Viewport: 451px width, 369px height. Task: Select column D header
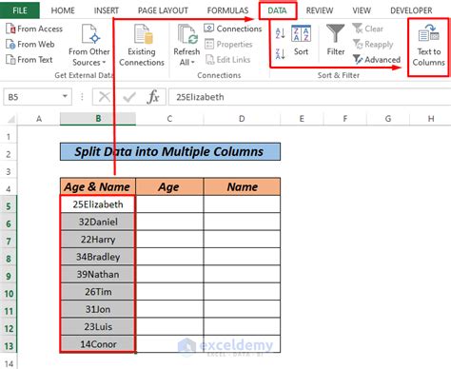pyautogui.click(x=242, y=119)
